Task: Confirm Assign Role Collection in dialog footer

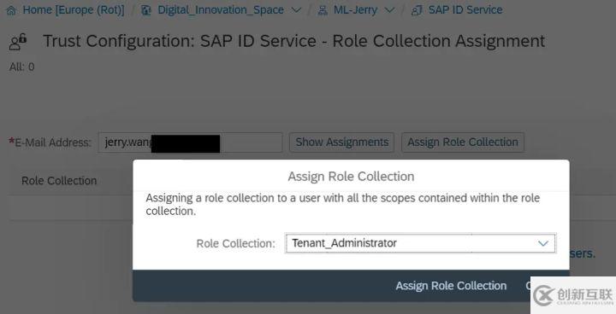Action: 451,286
